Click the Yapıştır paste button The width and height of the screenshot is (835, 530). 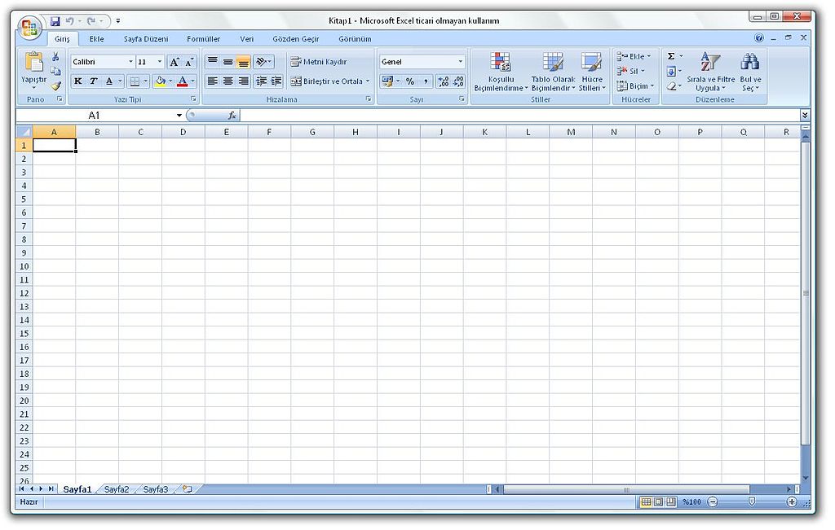(34, 70)
